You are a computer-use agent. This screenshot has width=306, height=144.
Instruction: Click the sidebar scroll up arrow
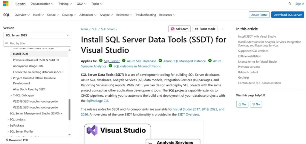[x=69, y=50]
